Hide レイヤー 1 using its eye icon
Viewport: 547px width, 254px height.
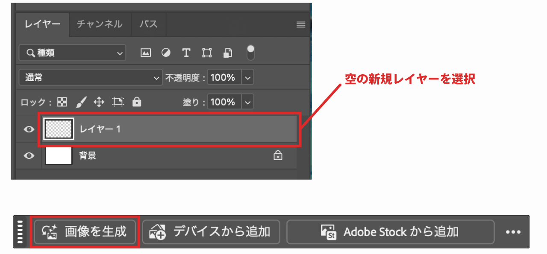[29, 129]
